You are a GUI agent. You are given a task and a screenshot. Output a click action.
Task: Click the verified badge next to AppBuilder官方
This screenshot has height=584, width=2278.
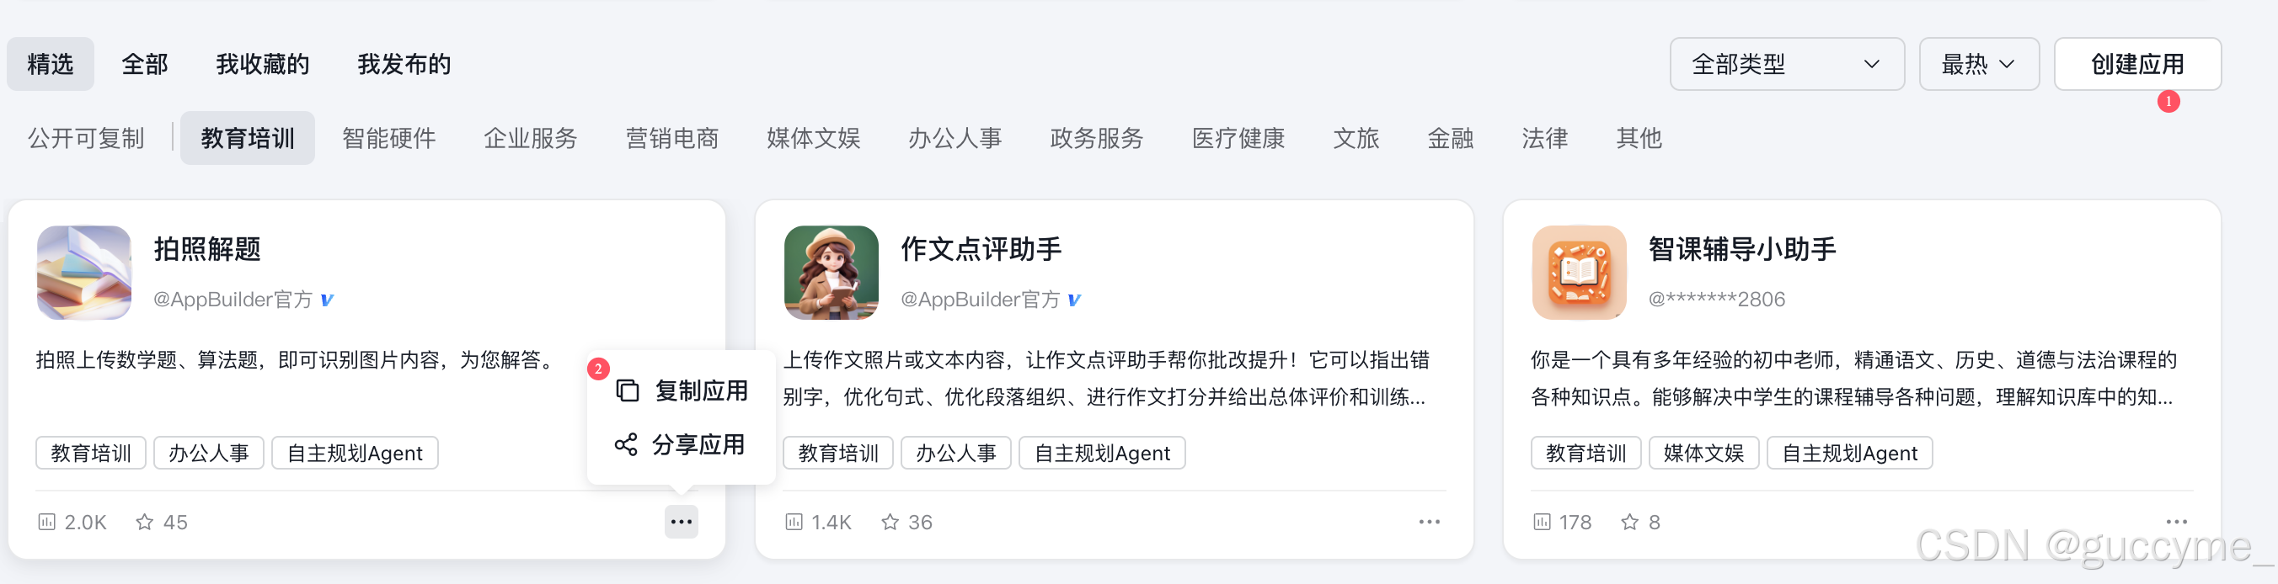point(326,299)
